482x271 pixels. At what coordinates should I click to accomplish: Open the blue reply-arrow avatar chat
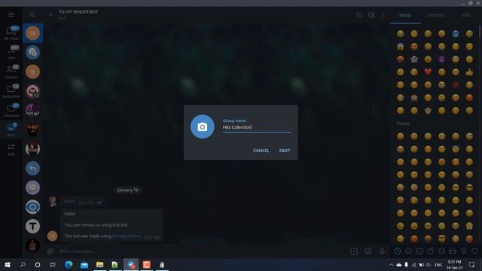click(x=32, y=169)
